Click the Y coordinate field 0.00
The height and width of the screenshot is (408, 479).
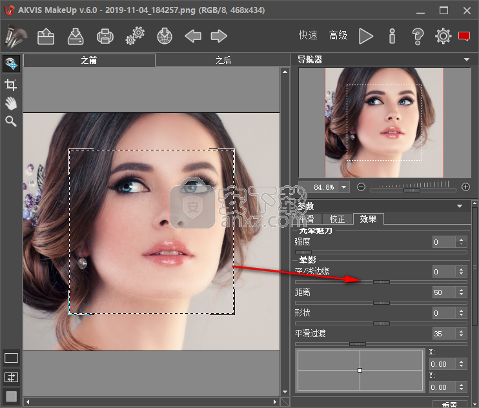(442, 387)
